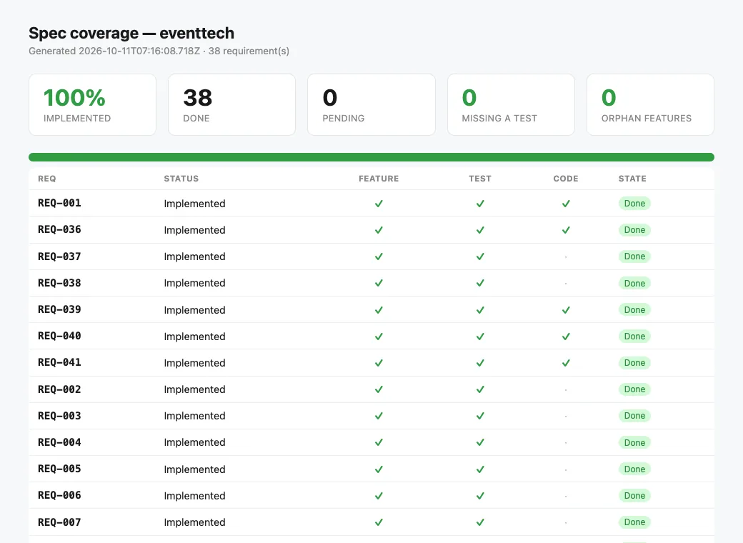This screenshot has height=543, width=743.
Task: Click the Done badge for REQ-004
Action: coord(634,442)
